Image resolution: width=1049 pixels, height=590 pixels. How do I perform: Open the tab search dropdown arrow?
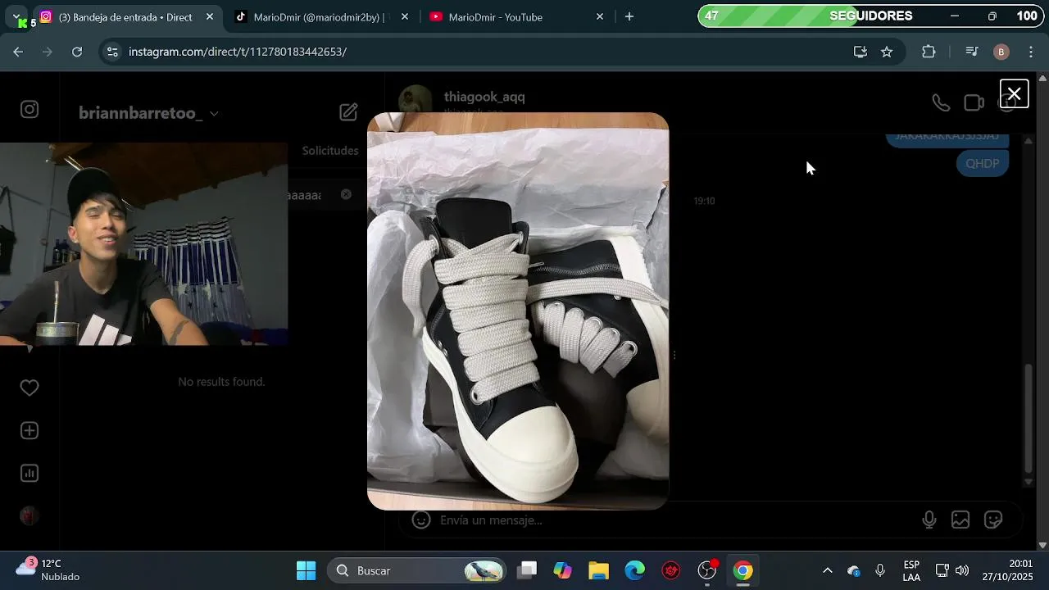[x=16, y=16]
